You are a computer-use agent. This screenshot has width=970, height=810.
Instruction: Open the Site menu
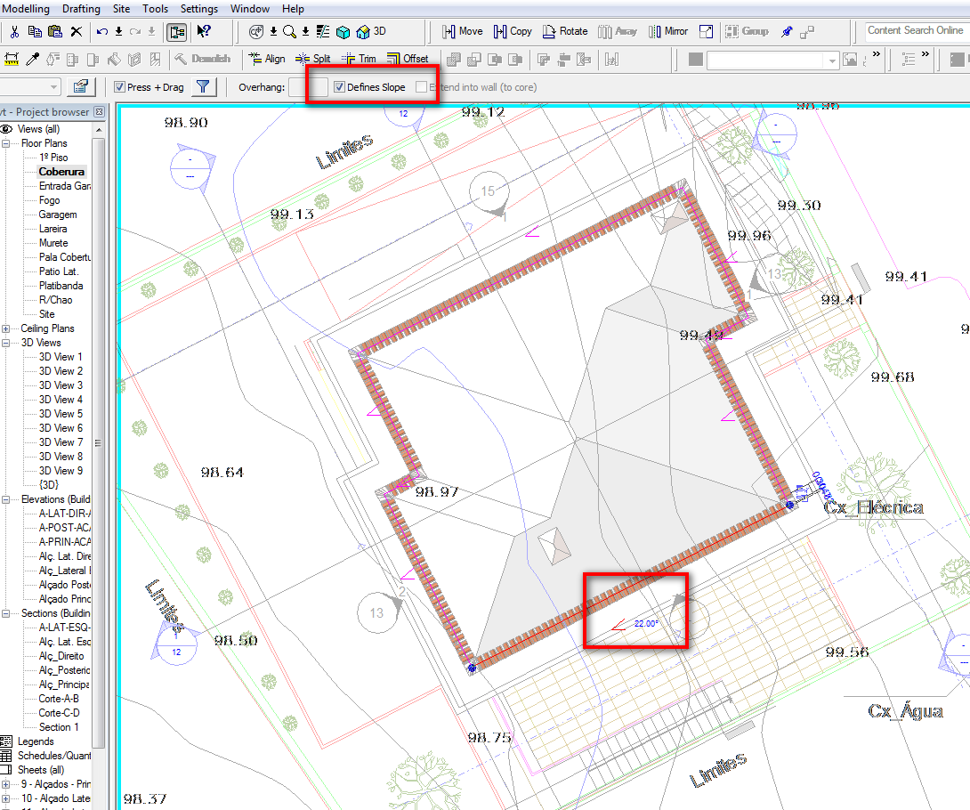(121, 9)
